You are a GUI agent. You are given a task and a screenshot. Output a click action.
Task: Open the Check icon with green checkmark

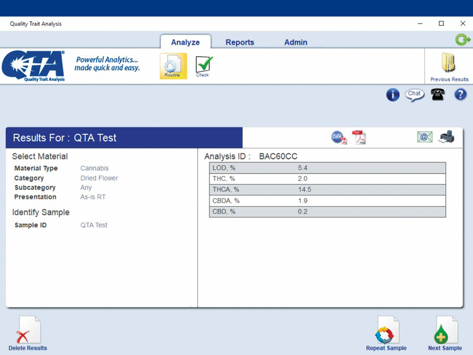[x=203, y=66]
